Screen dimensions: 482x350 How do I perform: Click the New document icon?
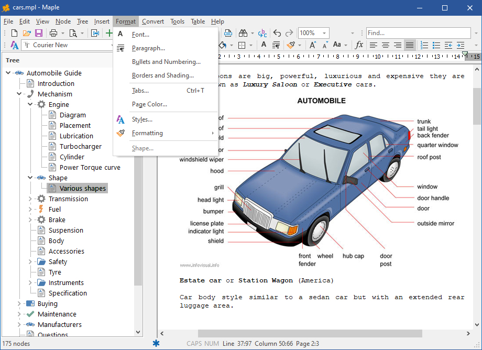pos(14,33)
